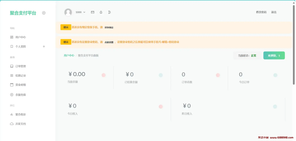This screenshot has height=141, width=296.
Task: Click the 个人资料 bookmark icon
Action: [12, 47]
